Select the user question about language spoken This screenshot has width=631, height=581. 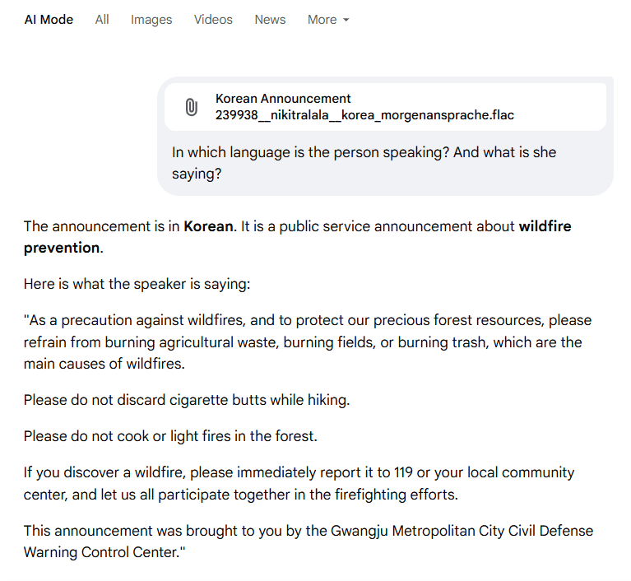pos(364,163)
